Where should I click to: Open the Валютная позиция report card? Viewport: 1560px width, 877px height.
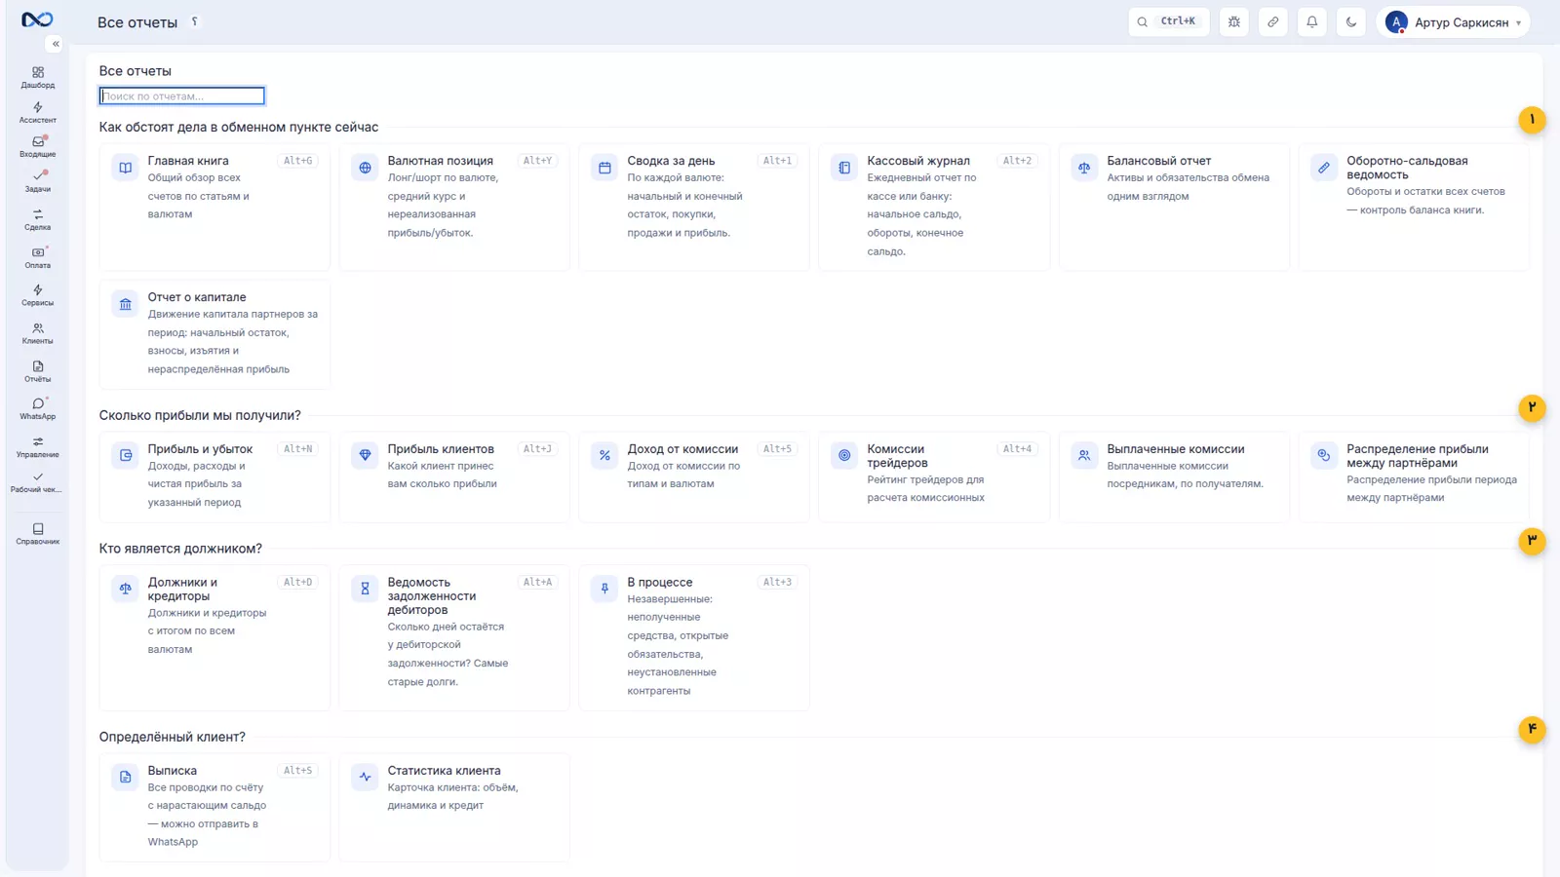click(454, 207)
